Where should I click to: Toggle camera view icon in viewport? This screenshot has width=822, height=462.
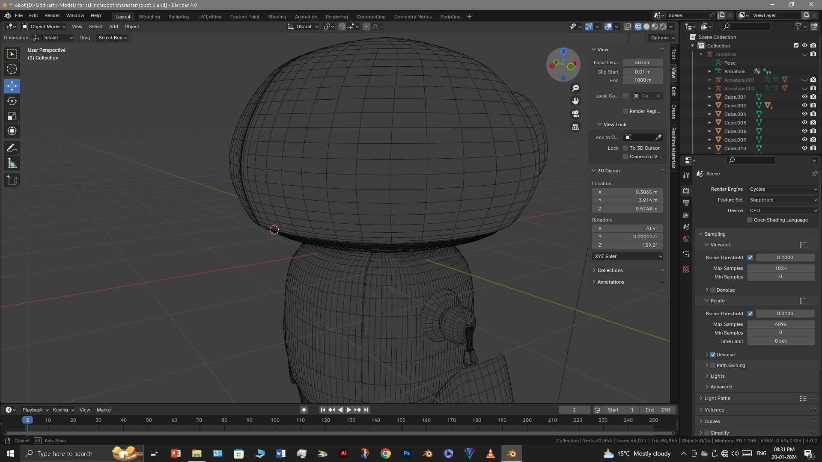point(575,114)
